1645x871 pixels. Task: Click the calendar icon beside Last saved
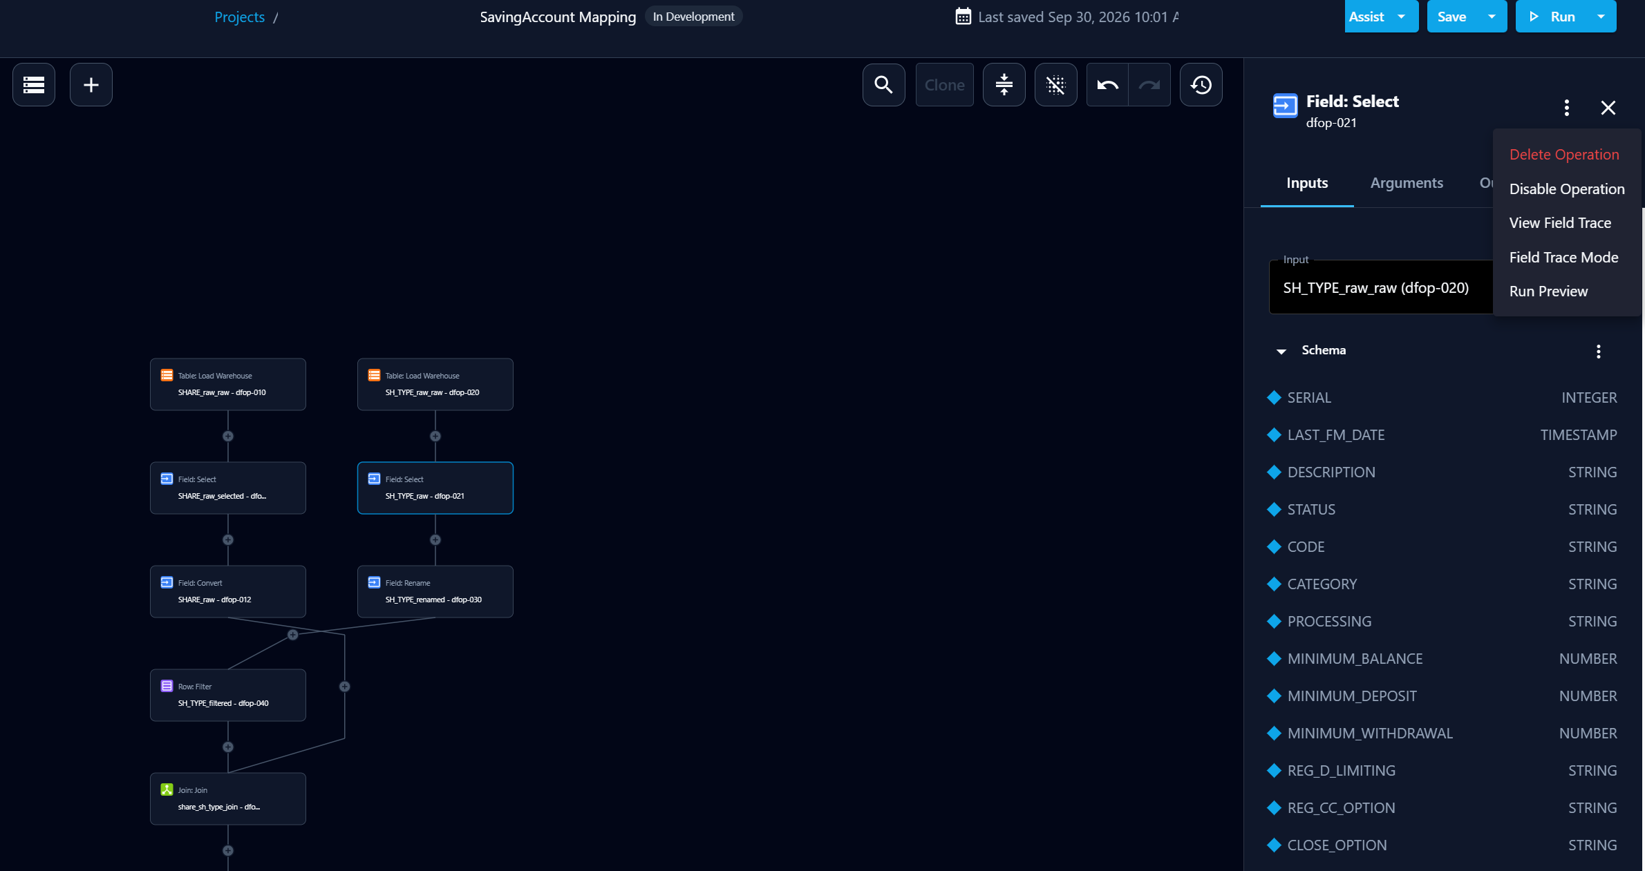pos(963,17)
